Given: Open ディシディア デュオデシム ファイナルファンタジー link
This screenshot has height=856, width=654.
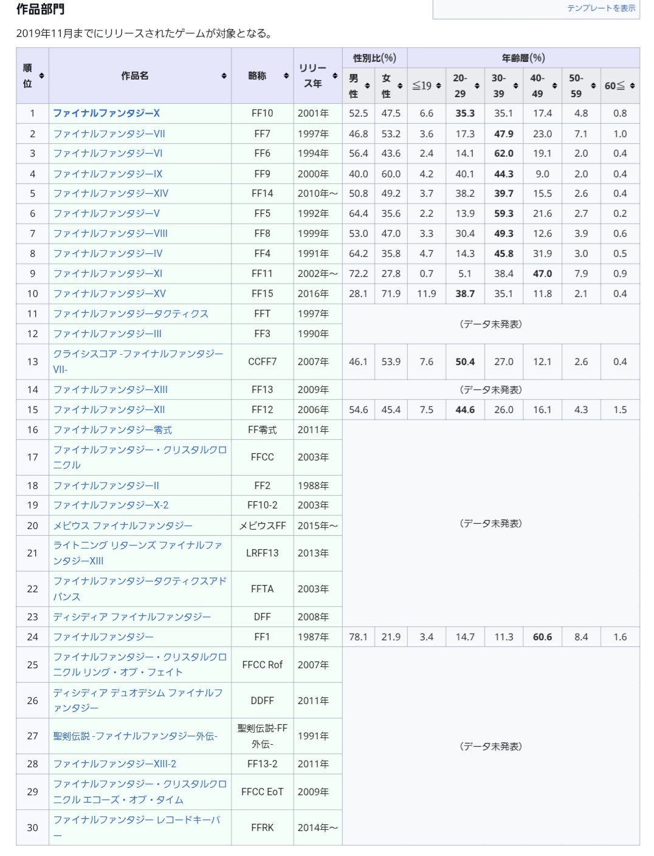Looking at the screenshot, I should (x=138, y=700).
